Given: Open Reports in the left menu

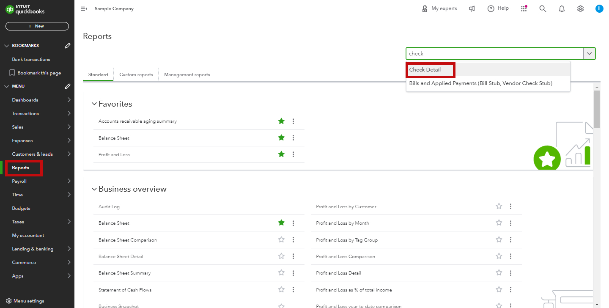Looking at the screenshot, I should pos(21,168).
